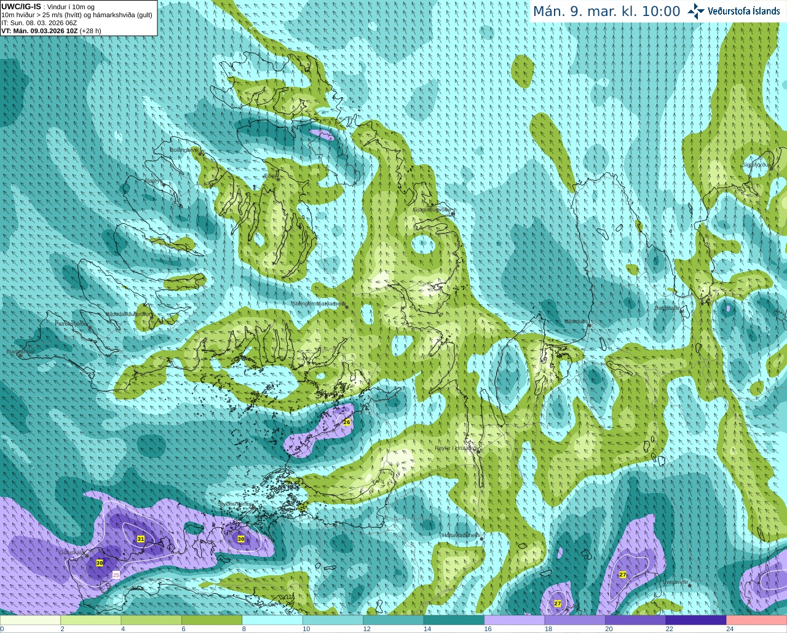Select the 10–12 m/s legend color
This screenshot has width=787, height=633.
pos(333,619)
